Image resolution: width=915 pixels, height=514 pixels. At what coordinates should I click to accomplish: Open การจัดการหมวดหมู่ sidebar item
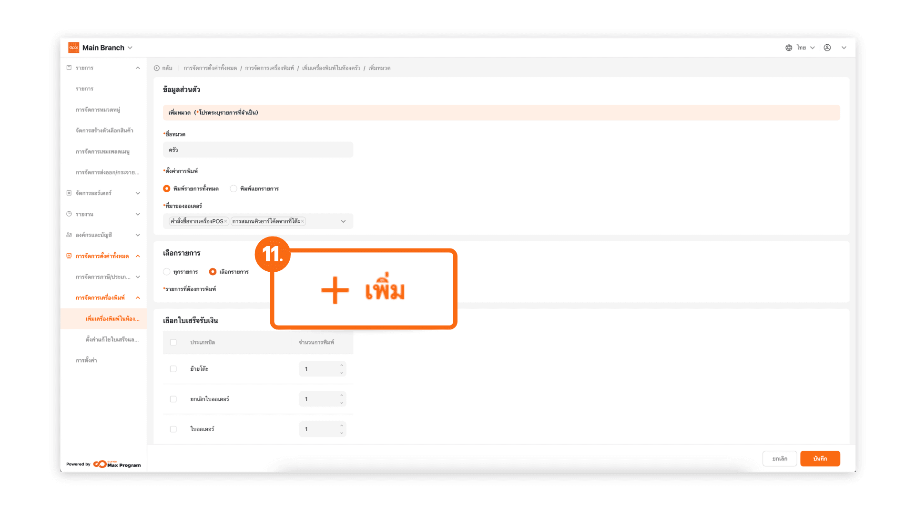click(x=98, y=110)
